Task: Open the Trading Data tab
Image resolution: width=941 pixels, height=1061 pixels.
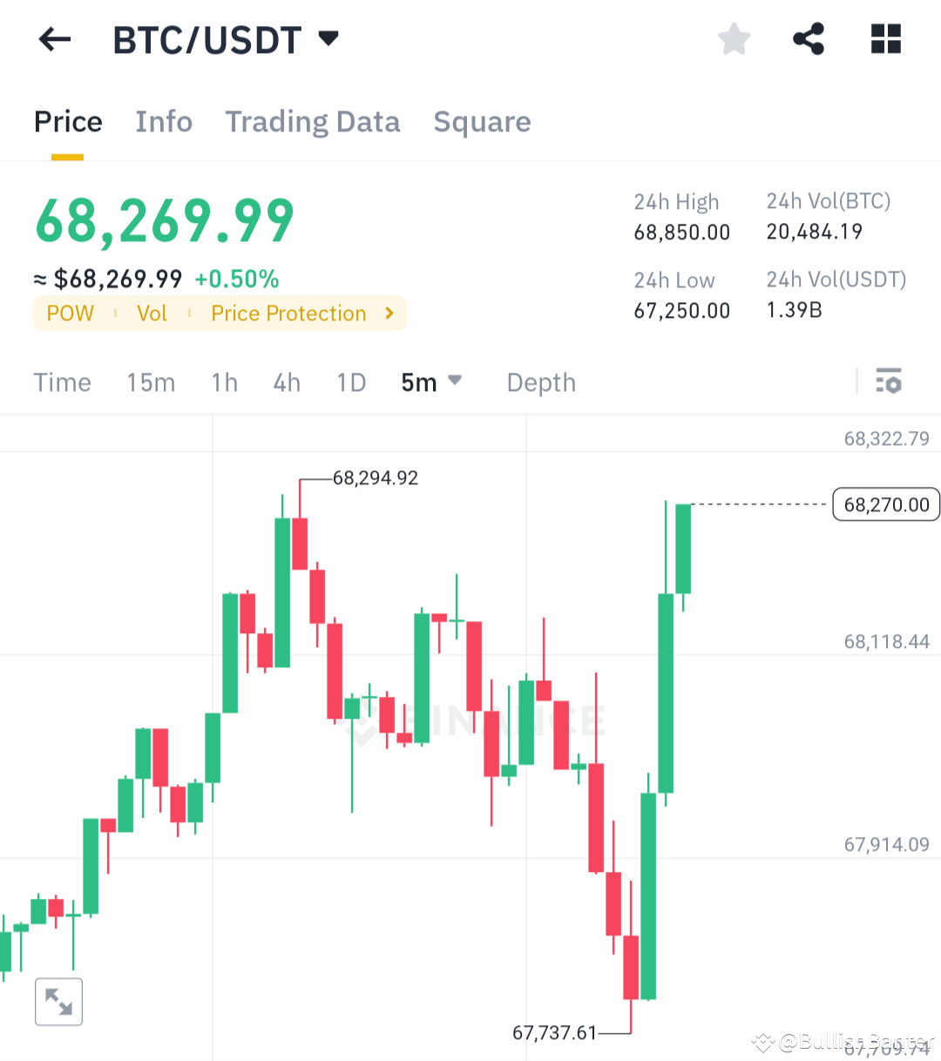Action: (313, 122)
